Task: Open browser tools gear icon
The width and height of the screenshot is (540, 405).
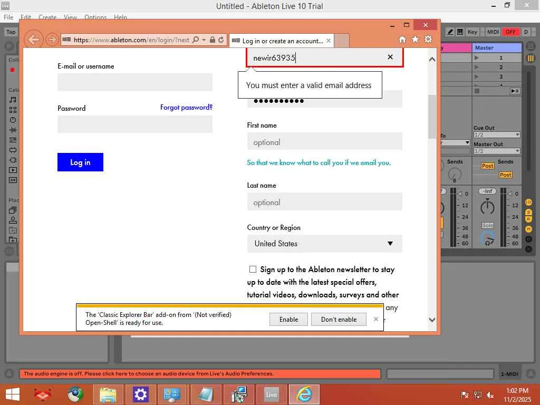Action: coord(428,39)
